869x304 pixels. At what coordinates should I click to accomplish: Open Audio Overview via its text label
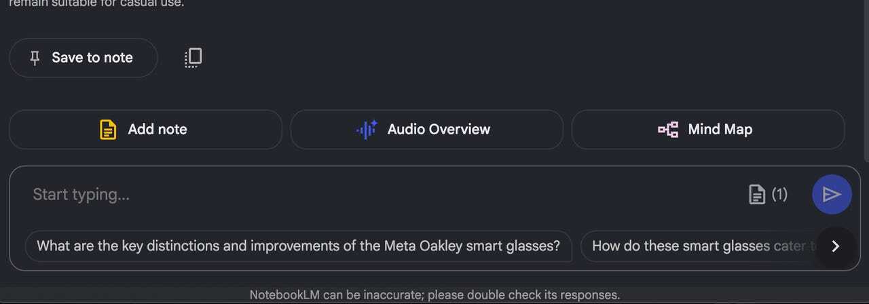(439, 130)
